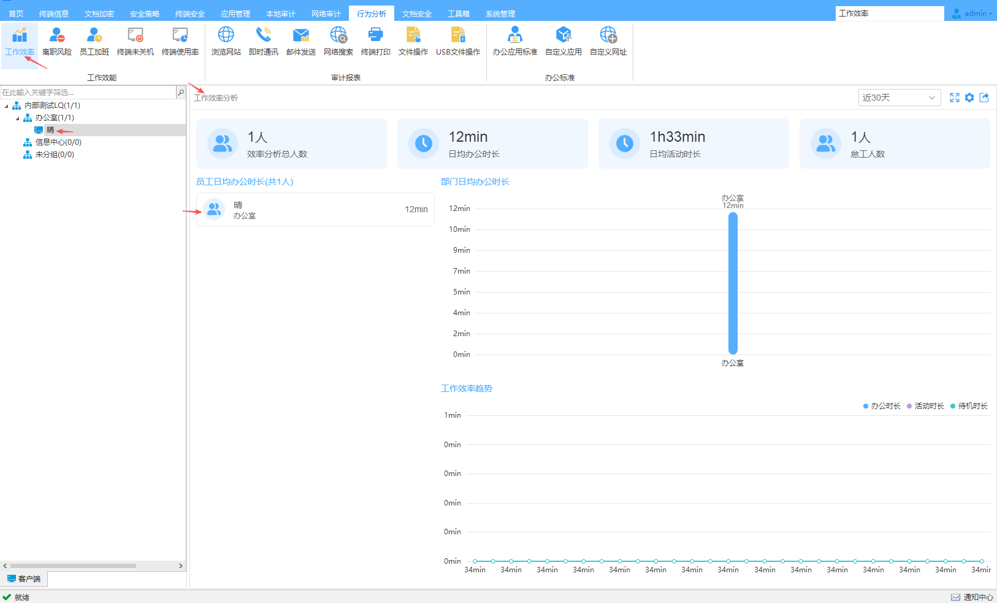Toggle 待机时长 legend series

click(969, 406)
